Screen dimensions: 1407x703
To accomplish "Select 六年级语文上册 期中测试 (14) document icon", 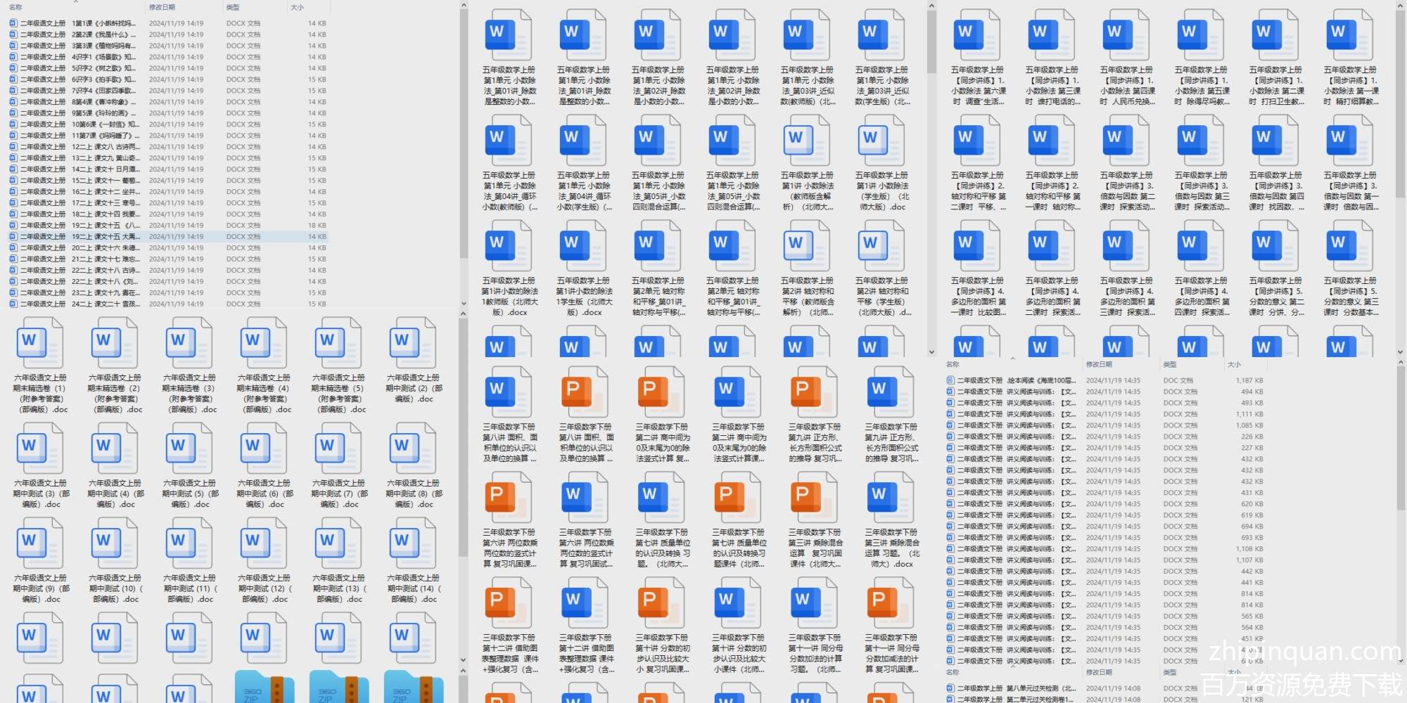I will pyautogui.click(x=413, y=543).
